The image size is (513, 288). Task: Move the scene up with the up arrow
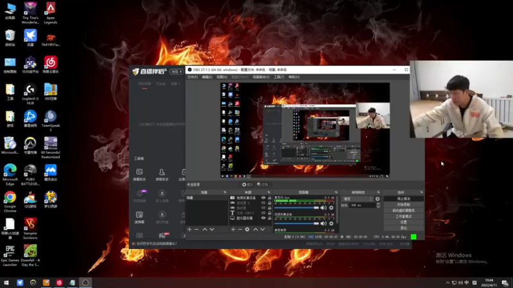205,230
